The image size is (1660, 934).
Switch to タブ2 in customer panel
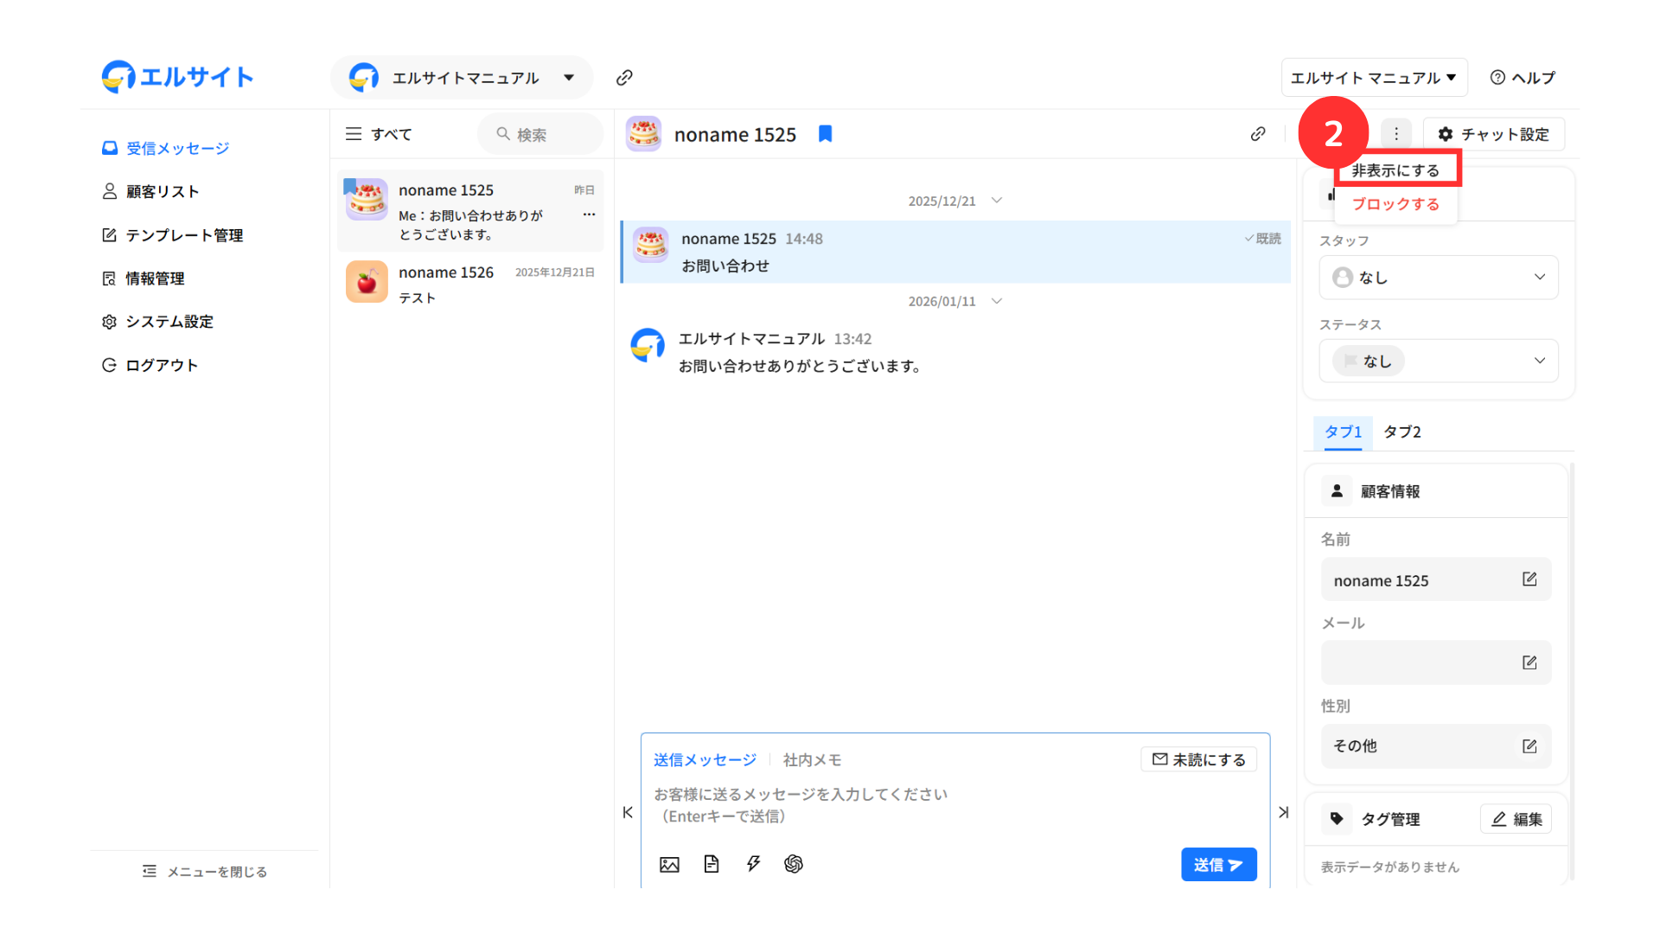tap(1401, 432)
